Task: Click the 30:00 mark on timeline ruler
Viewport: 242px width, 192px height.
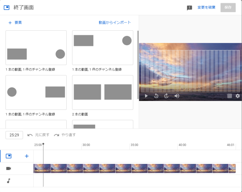Action: tap(86, 145)
